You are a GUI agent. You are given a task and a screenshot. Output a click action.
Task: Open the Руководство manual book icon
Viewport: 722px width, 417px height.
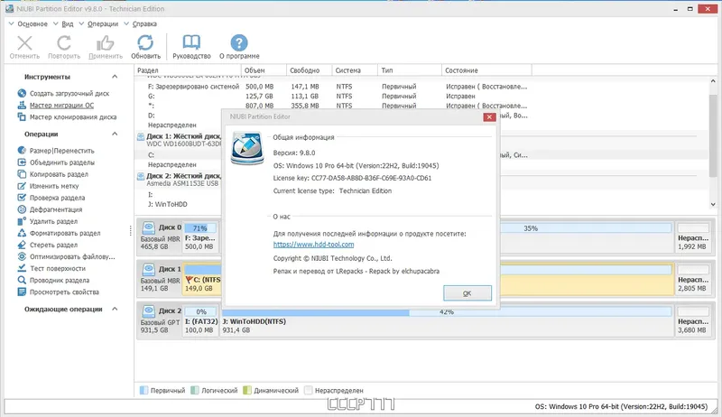click(191, 42)
